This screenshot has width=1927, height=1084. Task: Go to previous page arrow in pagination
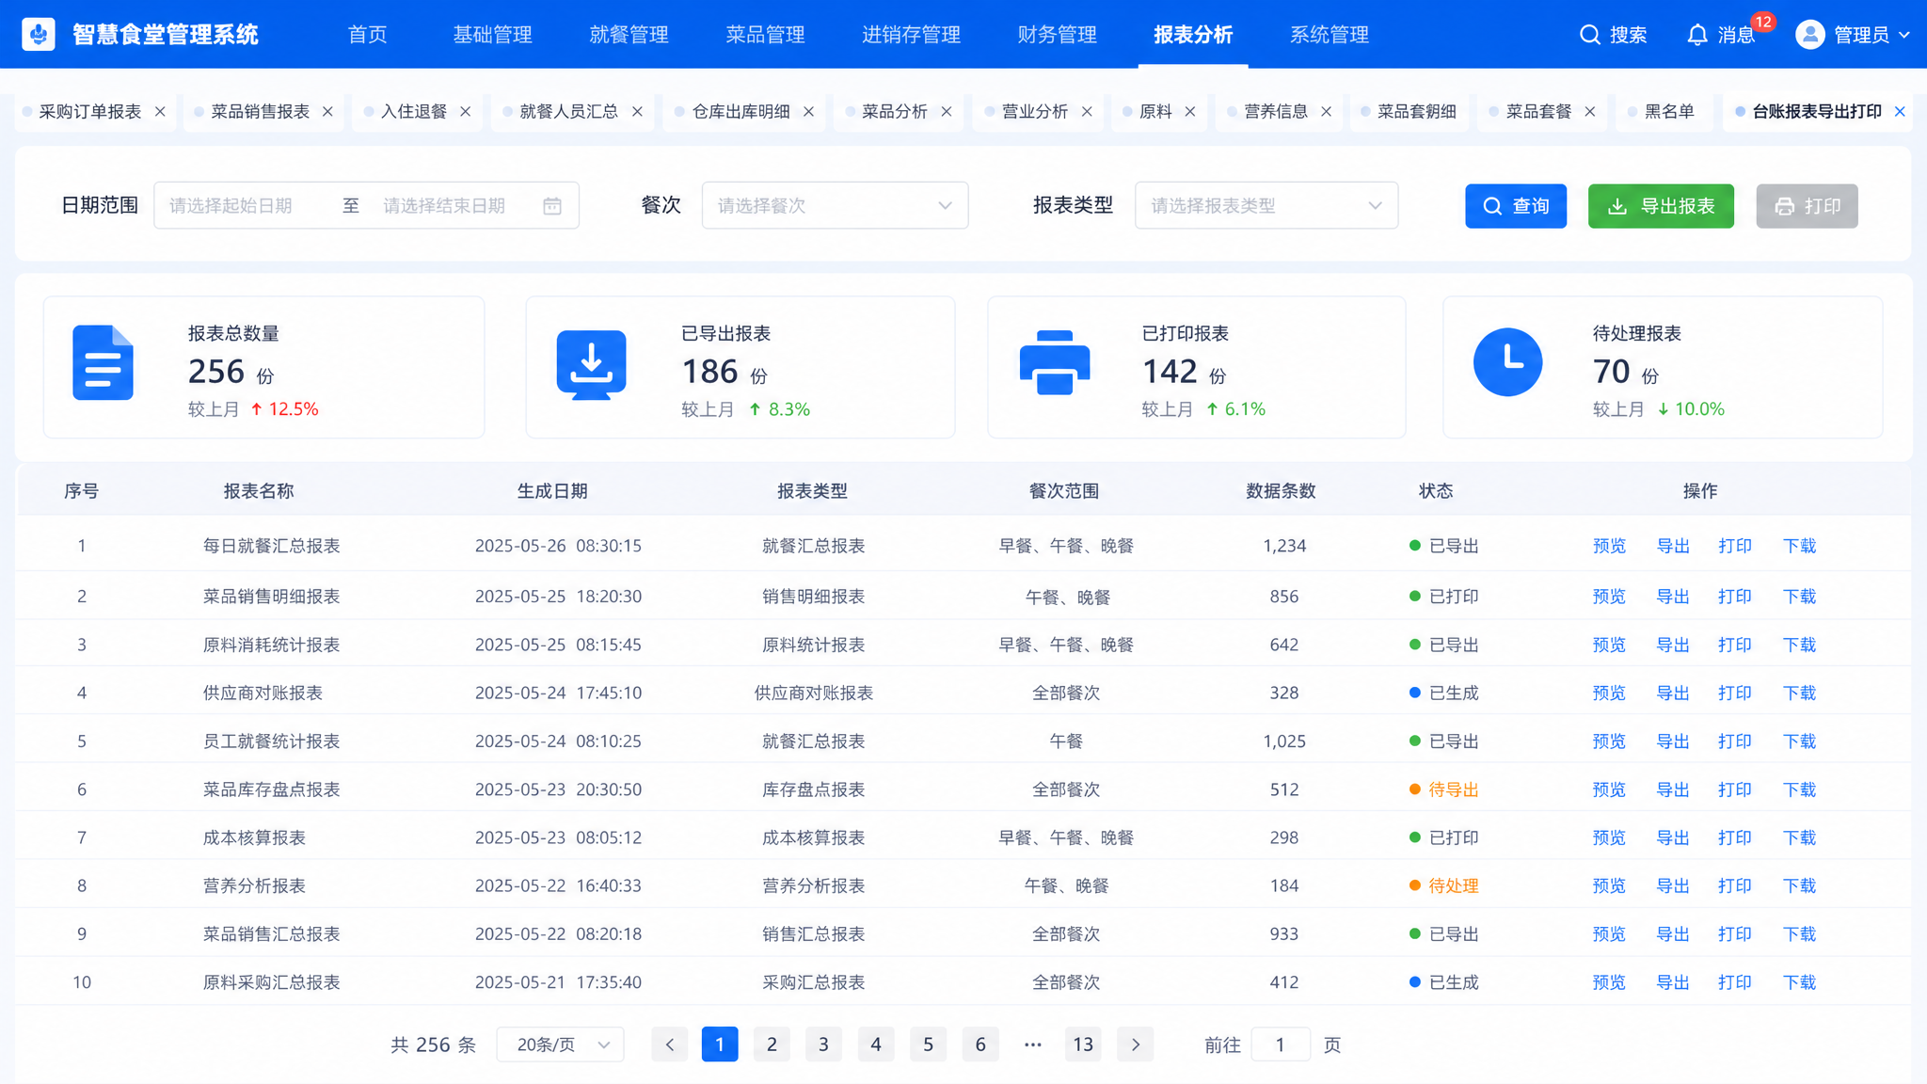pos(670,1044)
